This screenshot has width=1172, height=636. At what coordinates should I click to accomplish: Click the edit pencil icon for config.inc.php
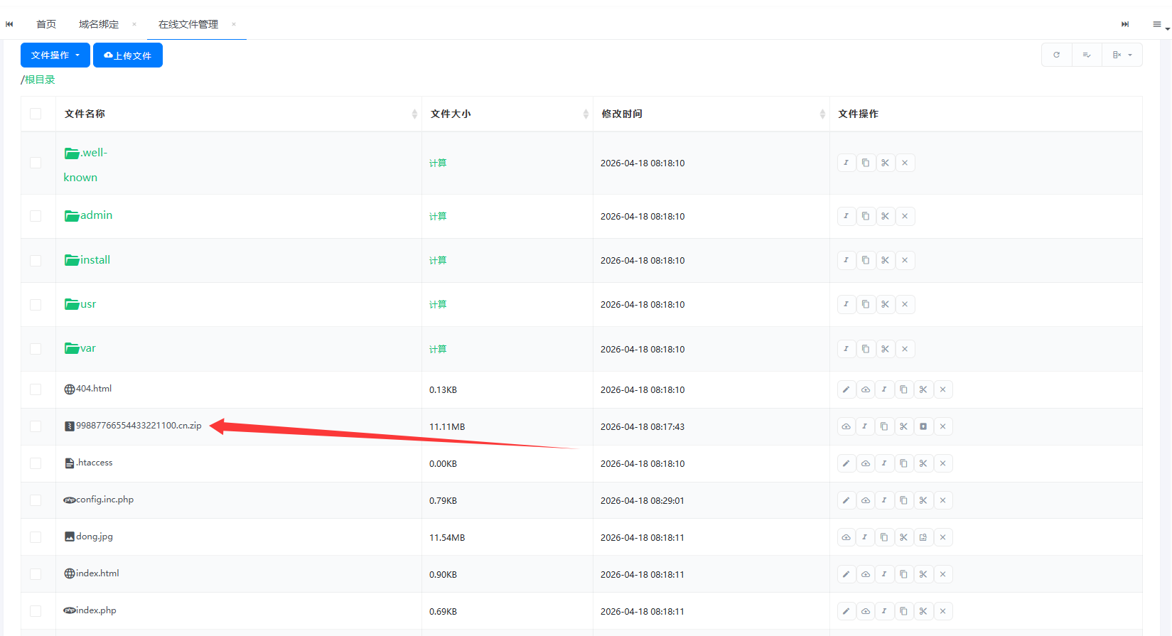(846, 500)
